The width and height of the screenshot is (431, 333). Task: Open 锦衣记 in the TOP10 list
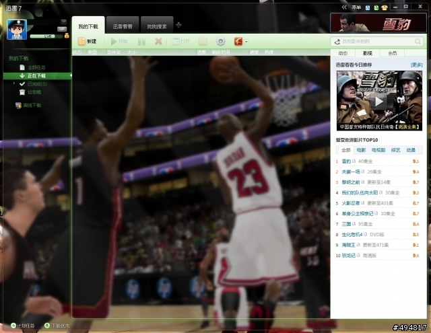[x=349, y=256]
